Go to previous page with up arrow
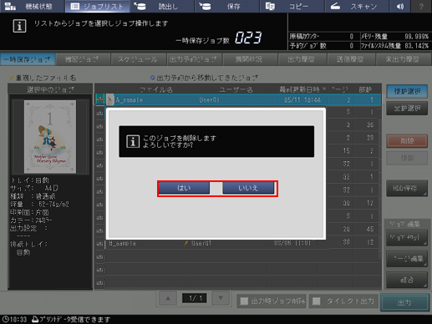Viewport: 432px width, 324px height. click(168, 298)
